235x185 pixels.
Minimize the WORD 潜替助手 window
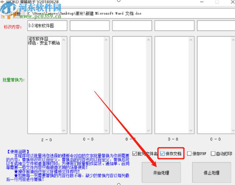202,2
